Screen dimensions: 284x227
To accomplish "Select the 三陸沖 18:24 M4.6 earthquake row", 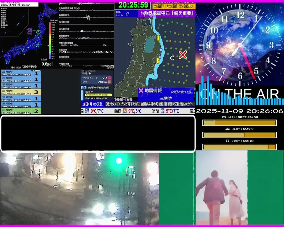I will tap(21, 98).
